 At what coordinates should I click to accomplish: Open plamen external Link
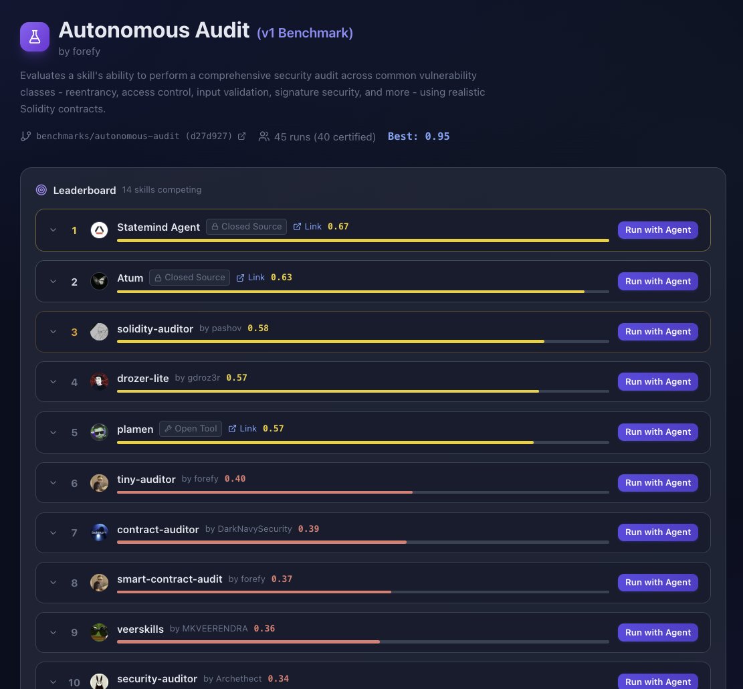click(x=243, y=429)
